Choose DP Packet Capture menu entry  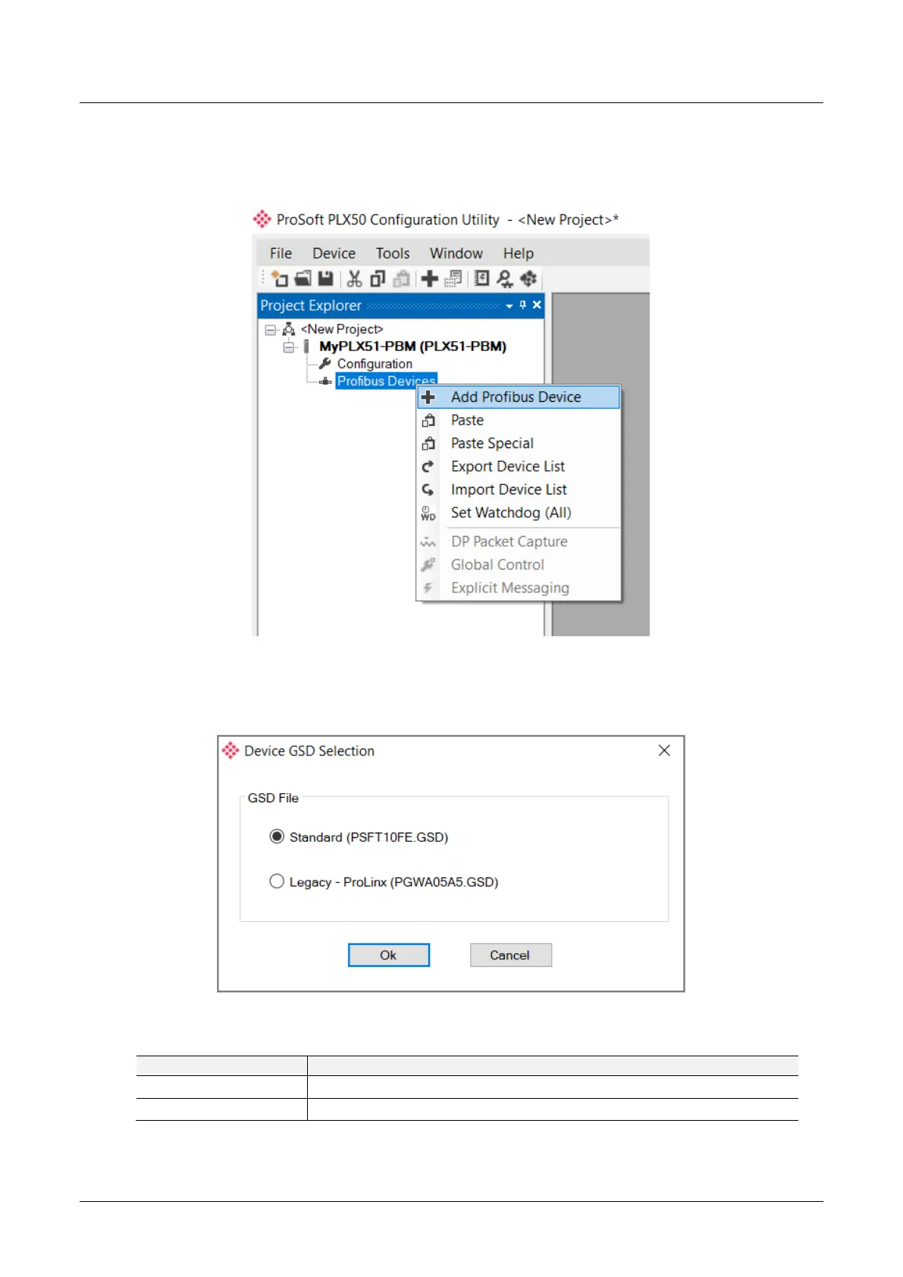(x=519, y=542)
